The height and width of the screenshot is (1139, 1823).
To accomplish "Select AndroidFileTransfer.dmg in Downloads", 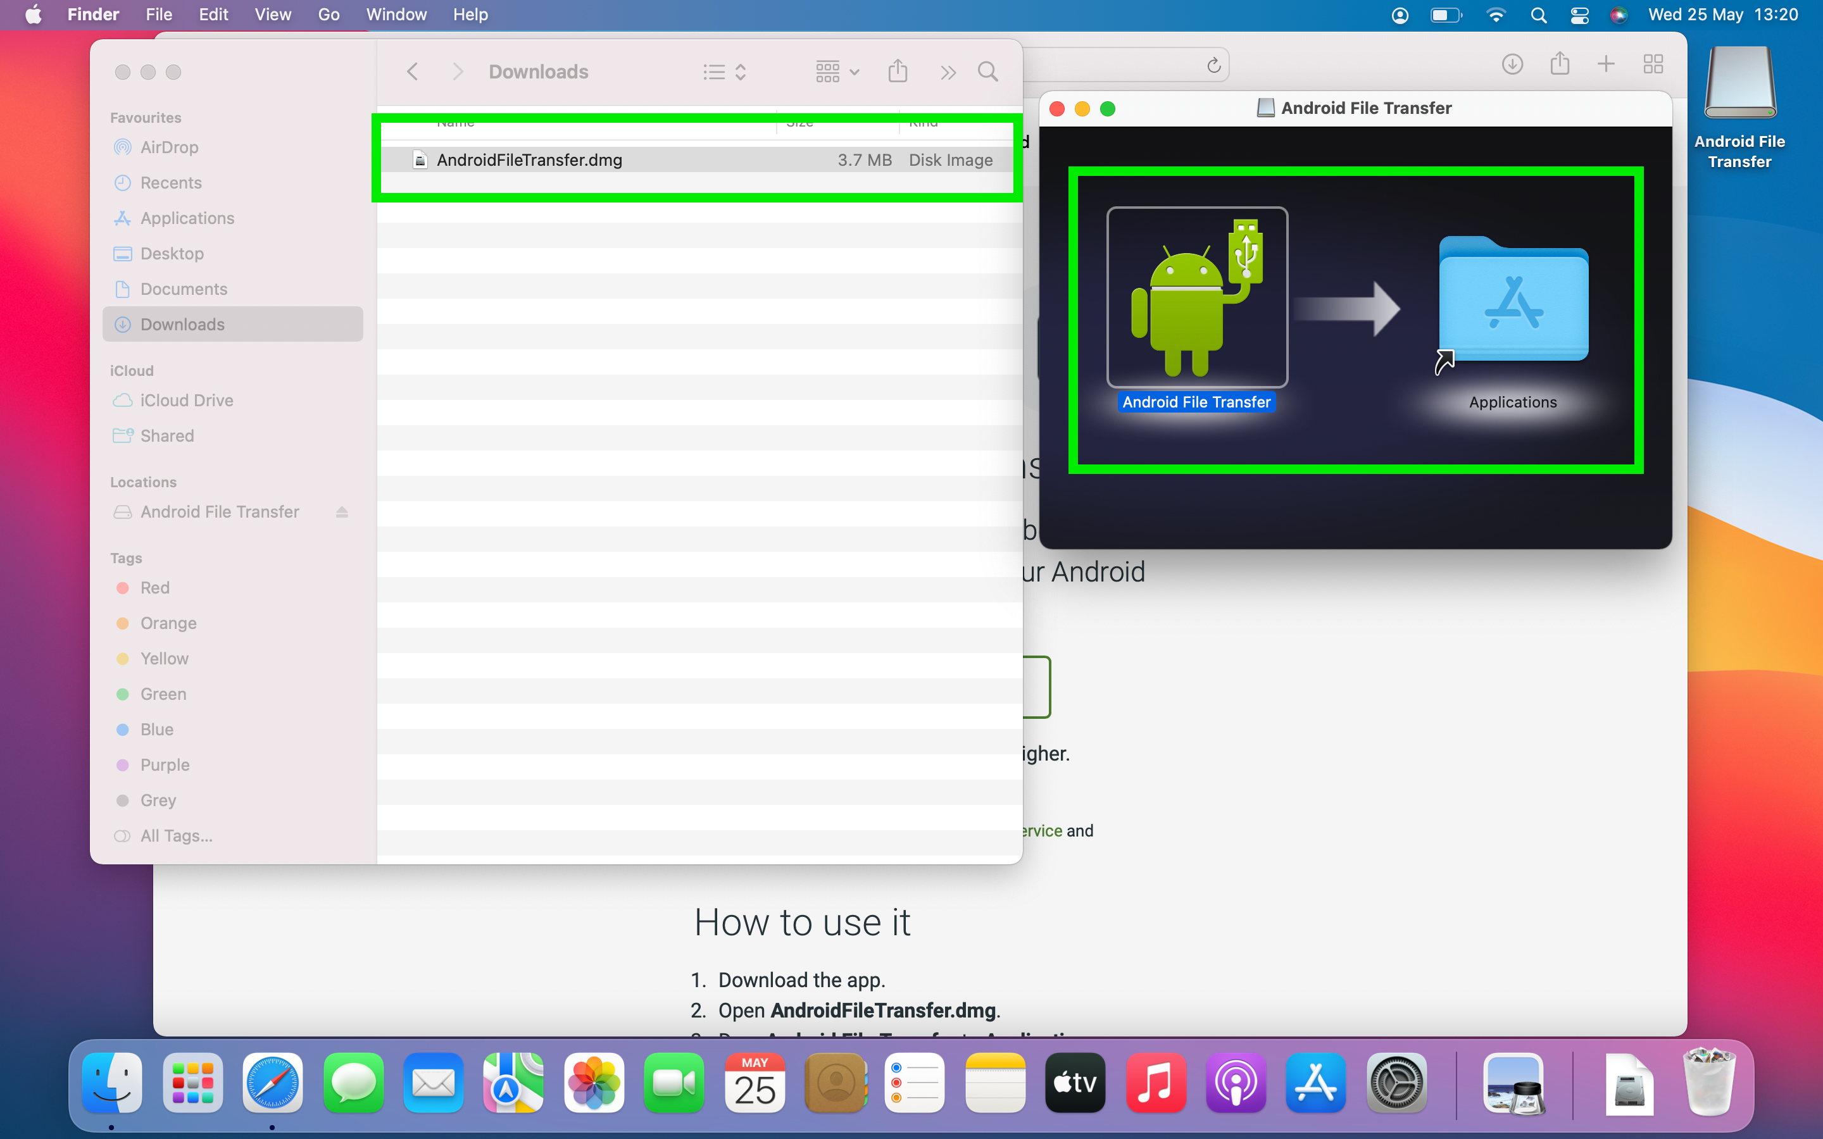I will pos(529,159).
